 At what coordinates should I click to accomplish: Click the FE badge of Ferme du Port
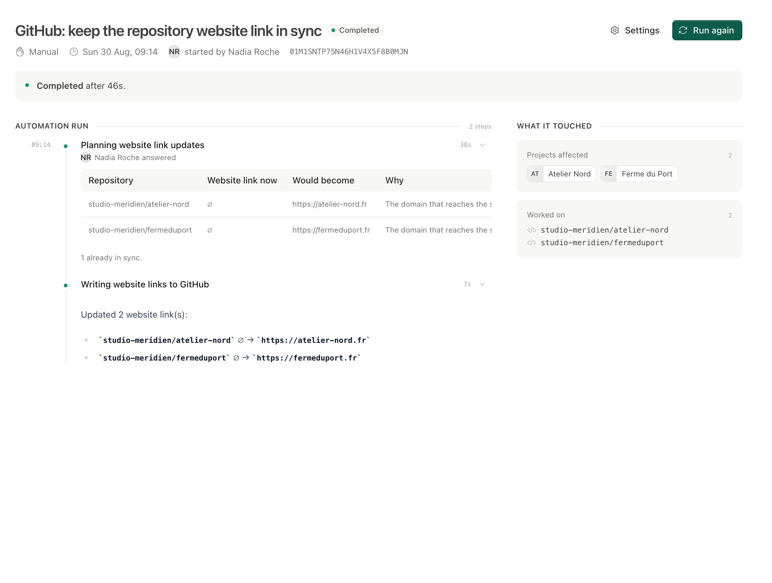click(x=608, y=174)
